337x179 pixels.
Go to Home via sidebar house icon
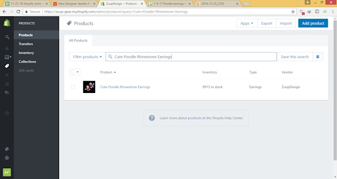(7, 48)
